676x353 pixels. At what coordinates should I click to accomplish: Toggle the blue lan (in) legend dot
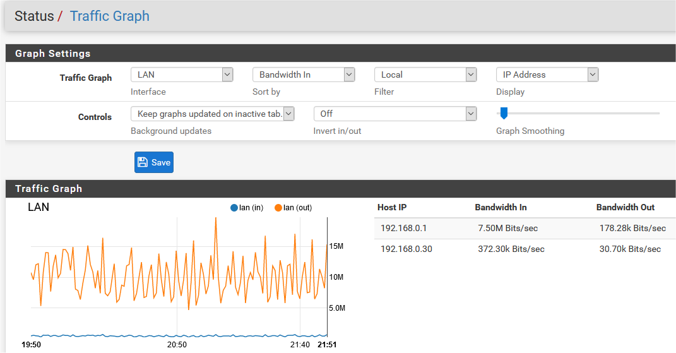[234, 208]
